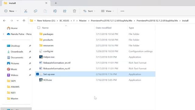This screenshot has width=195, height=110.
Task: Sort by Date modified column header
Action: coord(104,28)
